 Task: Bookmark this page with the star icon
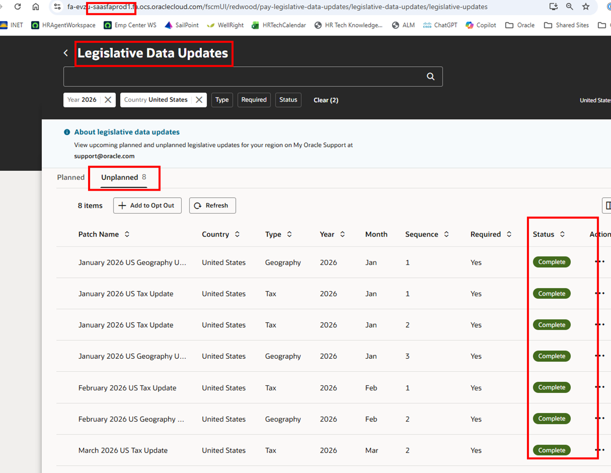(586, 7)
